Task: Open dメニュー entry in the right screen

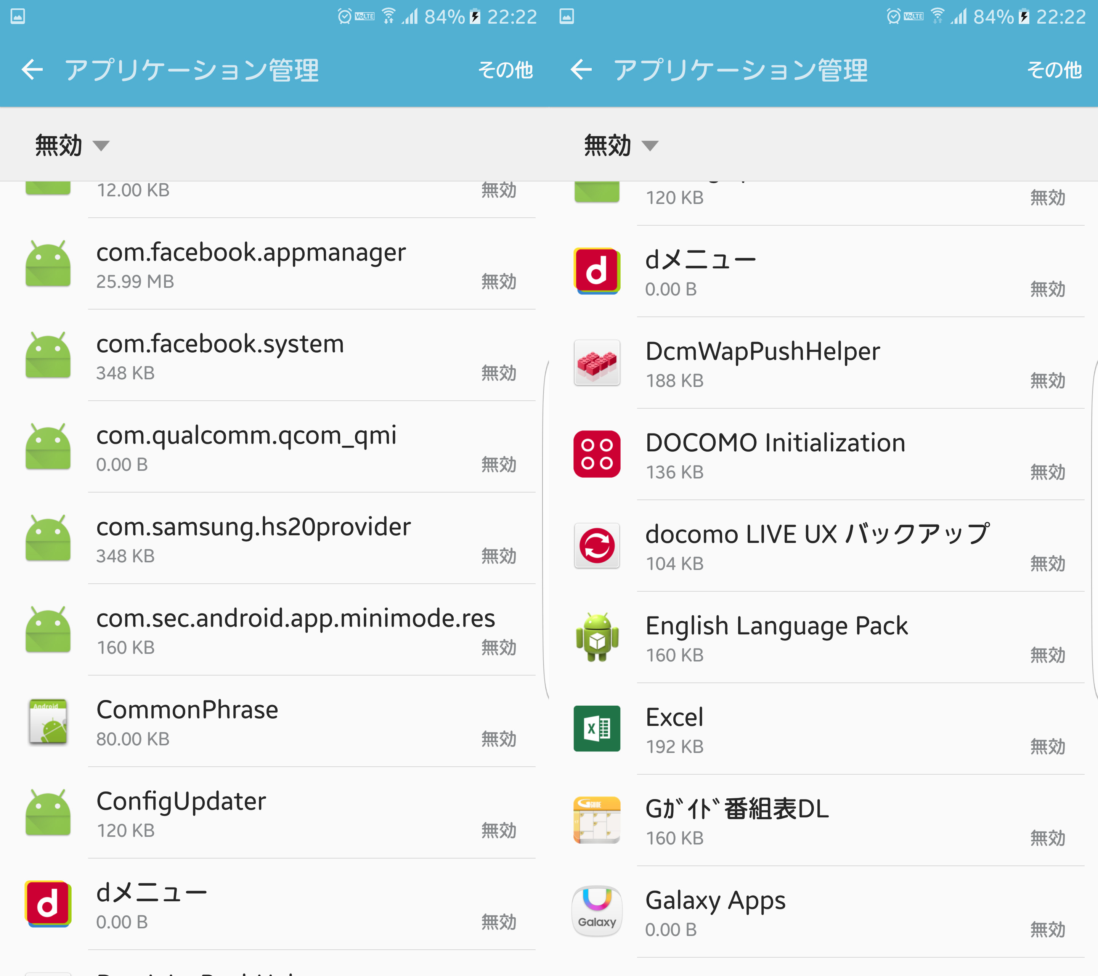Action: 823,271
